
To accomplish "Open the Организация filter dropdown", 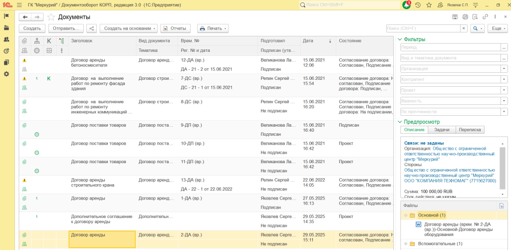I will coord(504,69).
